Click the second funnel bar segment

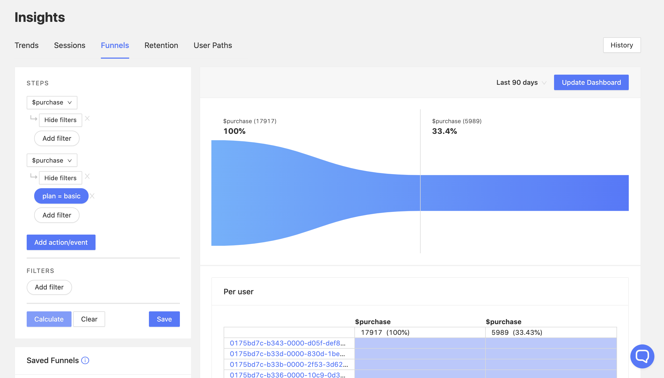tap(524, 193)
